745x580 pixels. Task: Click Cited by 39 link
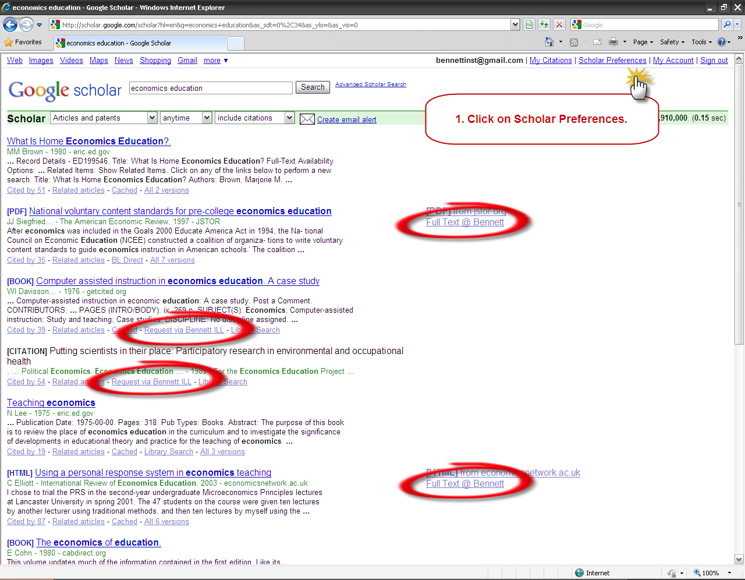pyautogui.click(x=26, y=330)
